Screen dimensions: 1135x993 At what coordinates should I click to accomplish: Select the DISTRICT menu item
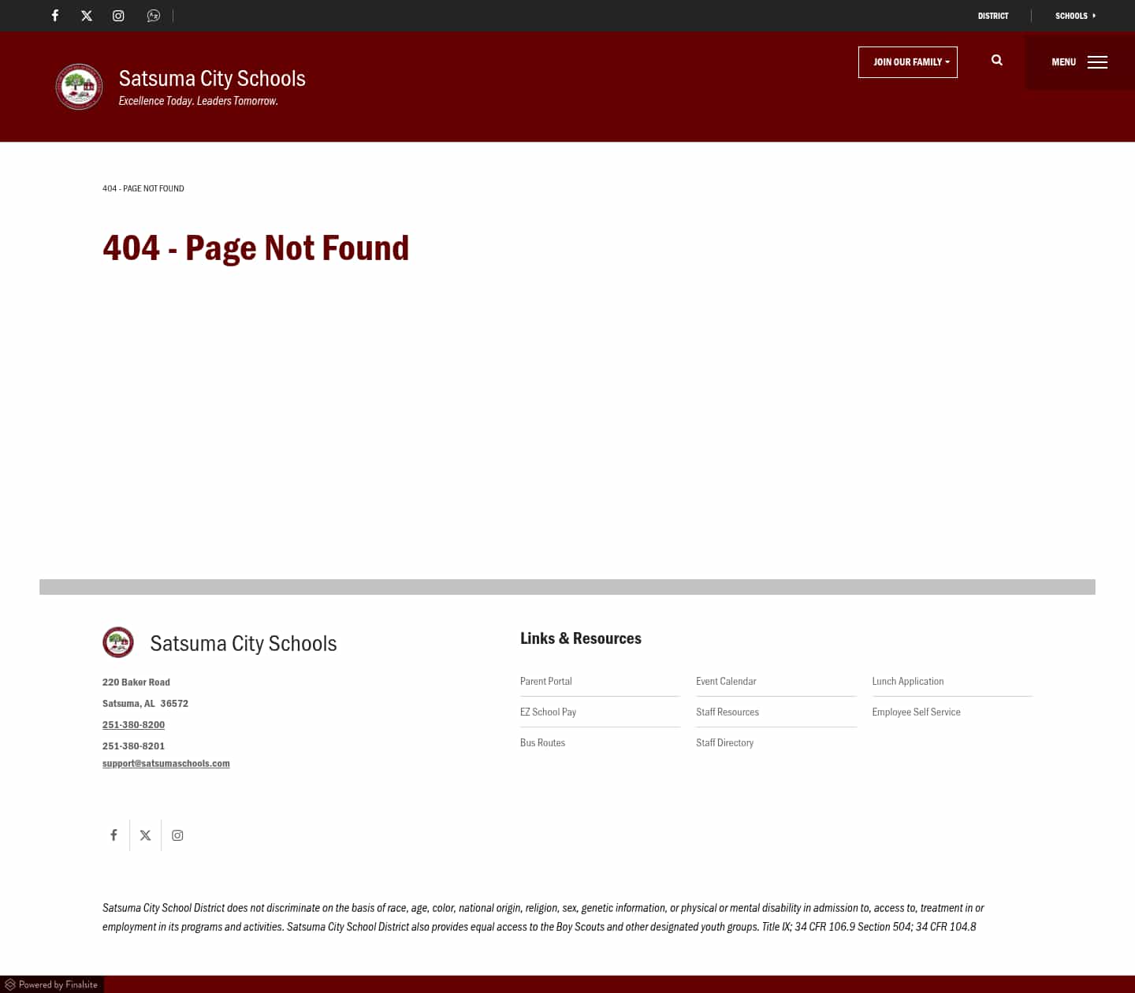click(992, 16)
